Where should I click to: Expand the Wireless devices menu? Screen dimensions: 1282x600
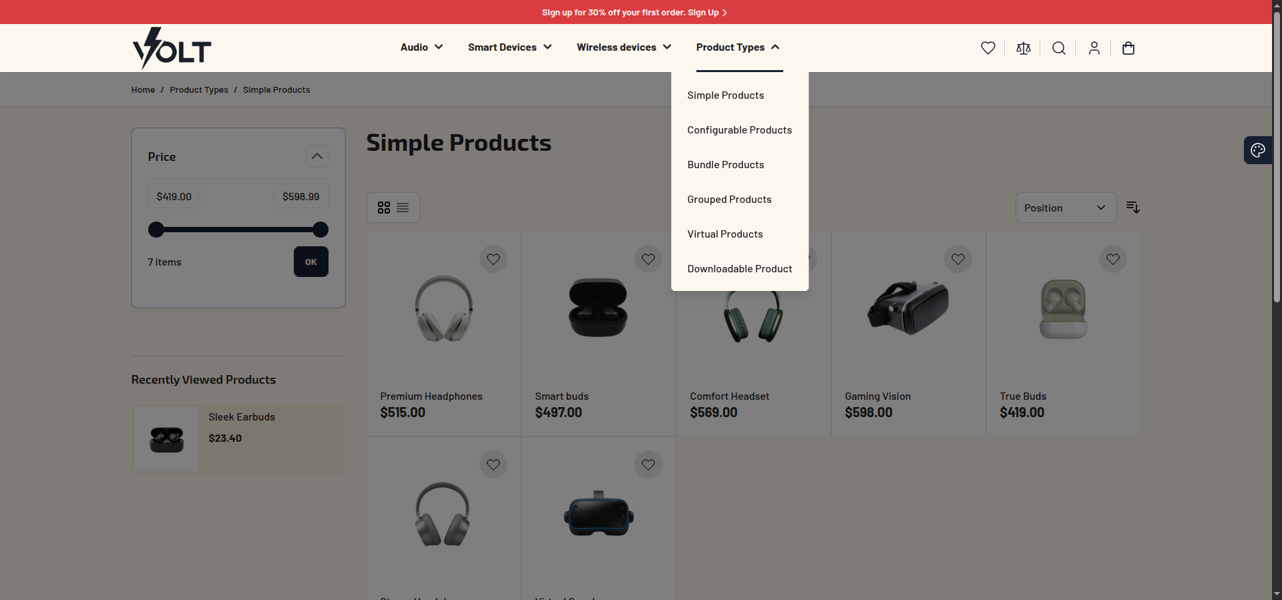[624, 47]
